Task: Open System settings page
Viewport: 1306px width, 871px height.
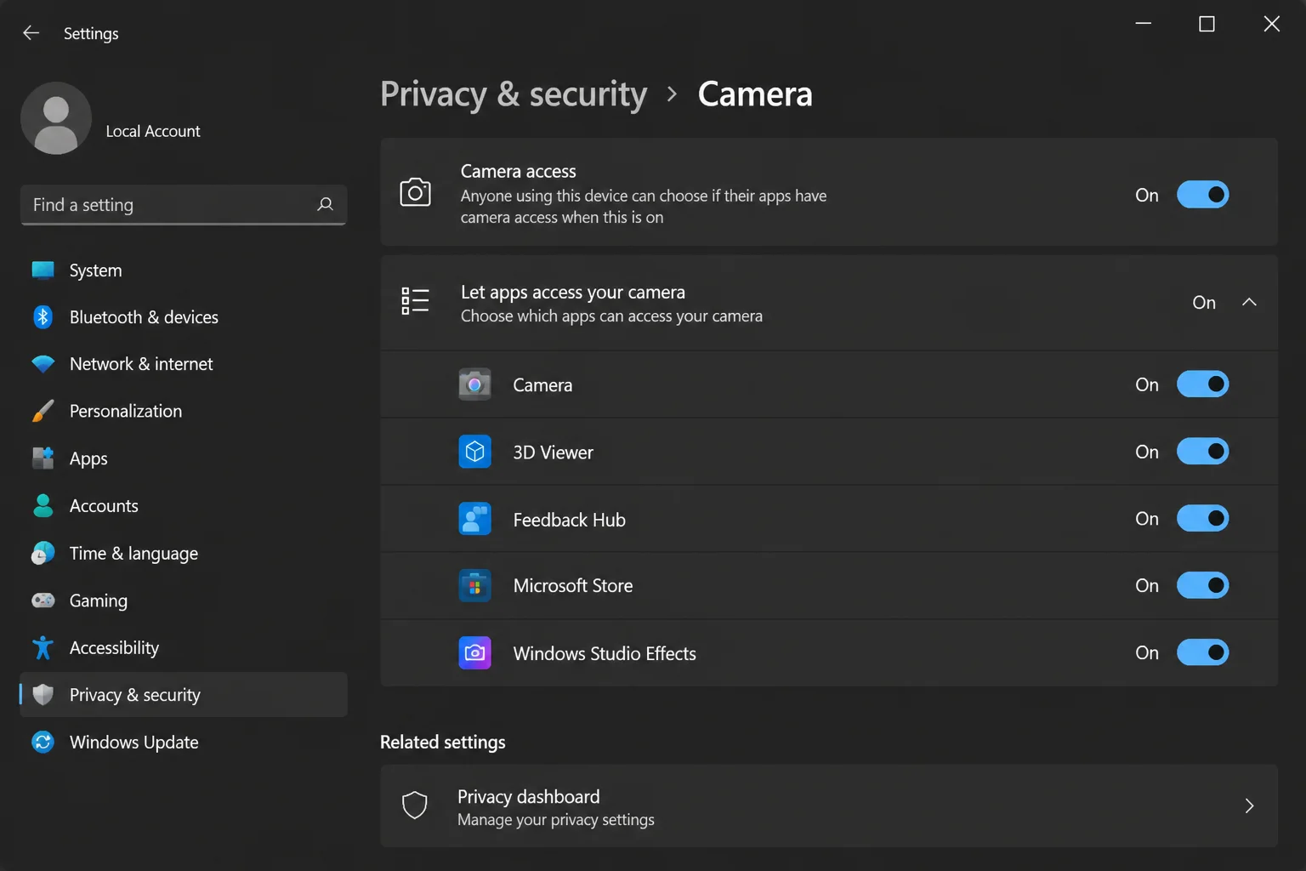Action: 184,270
